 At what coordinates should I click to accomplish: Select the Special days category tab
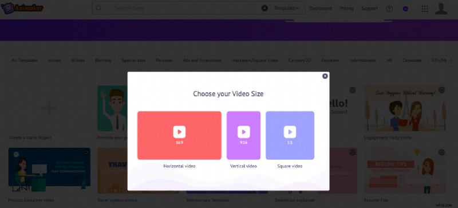point(134,60)
